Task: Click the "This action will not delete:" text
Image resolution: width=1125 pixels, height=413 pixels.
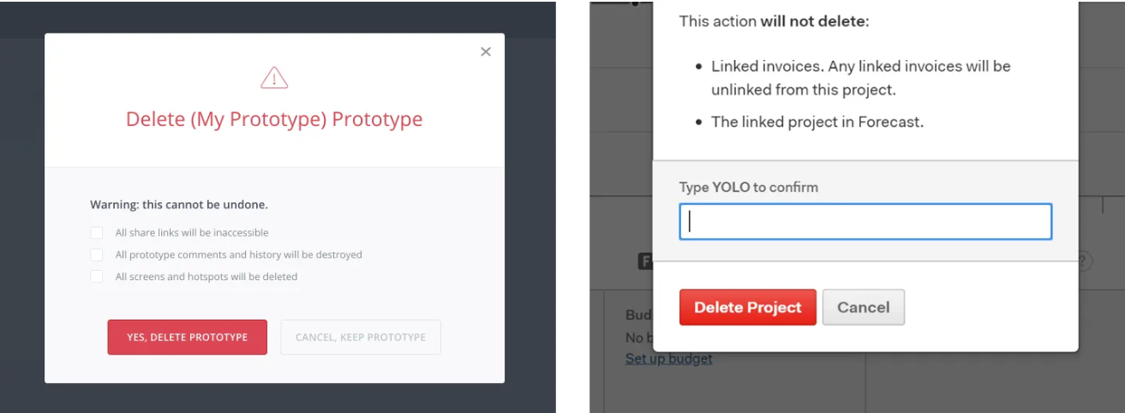Action: click(x=774, y=21)
